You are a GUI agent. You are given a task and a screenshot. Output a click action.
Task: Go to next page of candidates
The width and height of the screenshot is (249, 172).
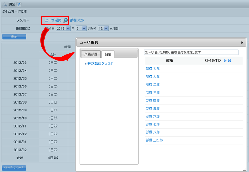[225, 61]
